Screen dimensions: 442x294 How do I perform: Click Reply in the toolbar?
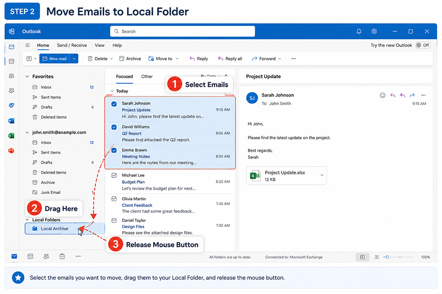199,58
